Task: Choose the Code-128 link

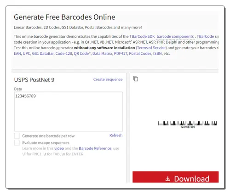Action: coord(63,53)
